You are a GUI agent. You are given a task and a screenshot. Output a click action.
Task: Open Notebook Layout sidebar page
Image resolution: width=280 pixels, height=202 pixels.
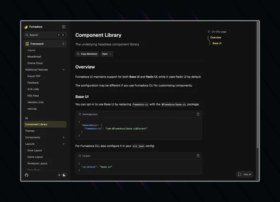pos(37,163)
